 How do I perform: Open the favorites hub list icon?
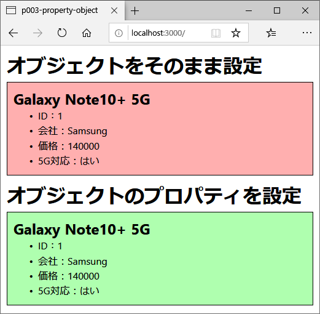click(x=271, y=33)
